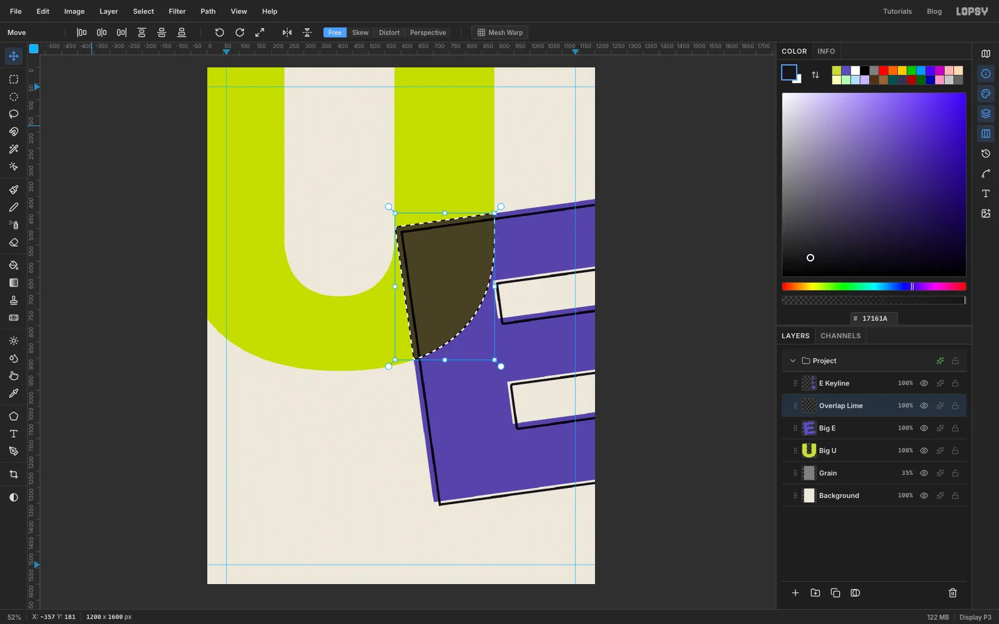Hide the Overlap Lime layer
999x624 pixels.
click(924, 406)
